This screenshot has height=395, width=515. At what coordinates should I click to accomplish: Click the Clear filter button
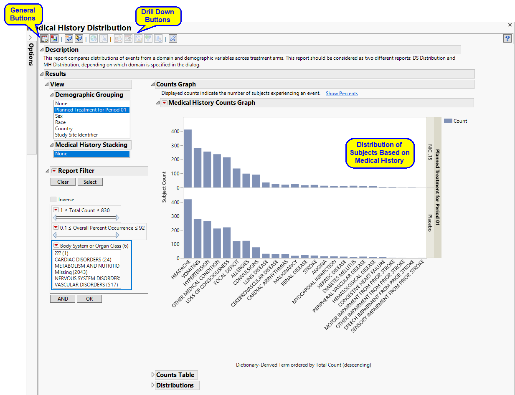tap(63, 182)
